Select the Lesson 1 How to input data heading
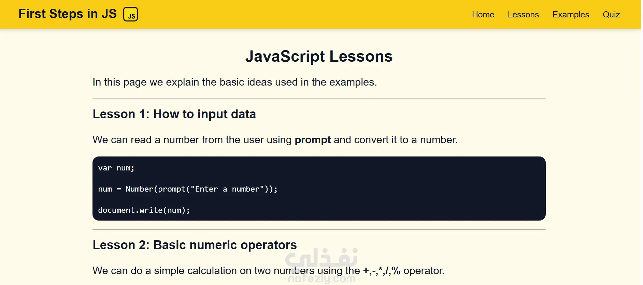 pos(174,114)
